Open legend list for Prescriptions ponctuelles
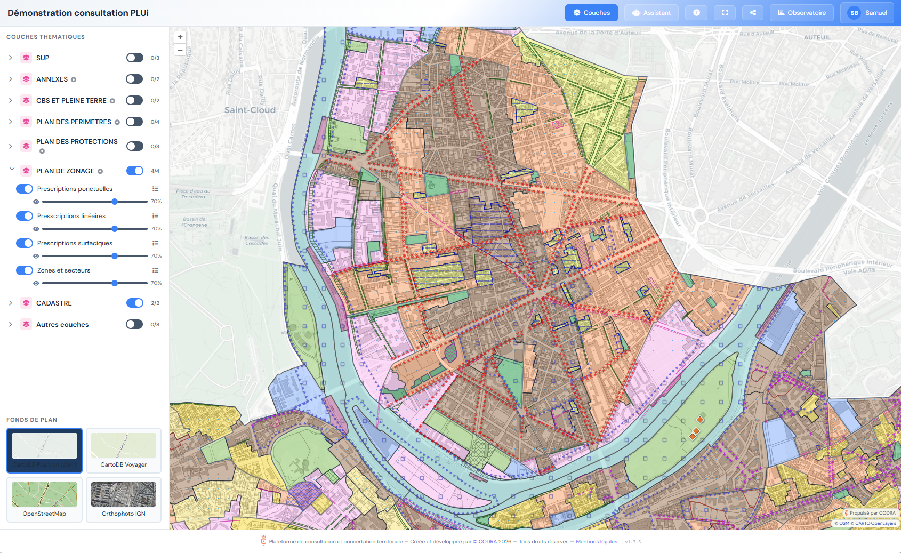The width and height of the screenshot is (901, 553). point(155,189)
